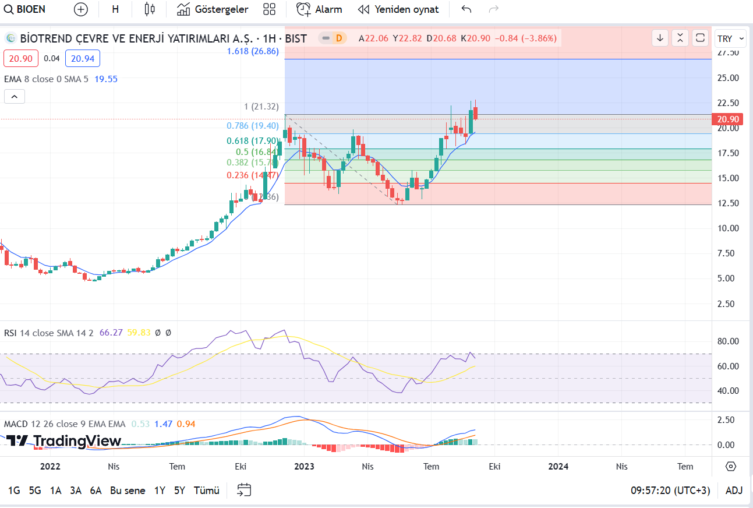Open symbol search for BIOEN
This screenshot has width=753, height=508.
click(x=25, y=9)
